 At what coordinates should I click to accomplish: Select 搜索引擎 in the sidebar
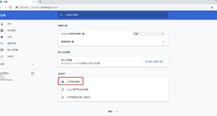12,43
